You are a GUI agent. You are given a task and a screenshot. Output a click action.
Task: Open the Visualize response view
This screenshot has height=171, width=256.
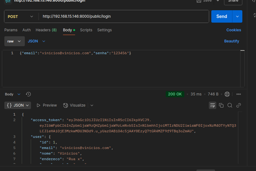[x=74, y=105]
